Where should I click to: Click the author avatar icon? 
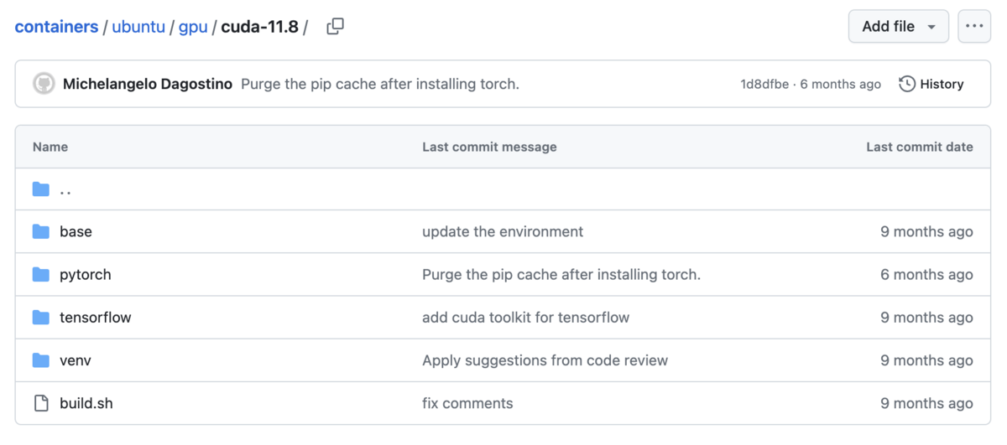44,84
